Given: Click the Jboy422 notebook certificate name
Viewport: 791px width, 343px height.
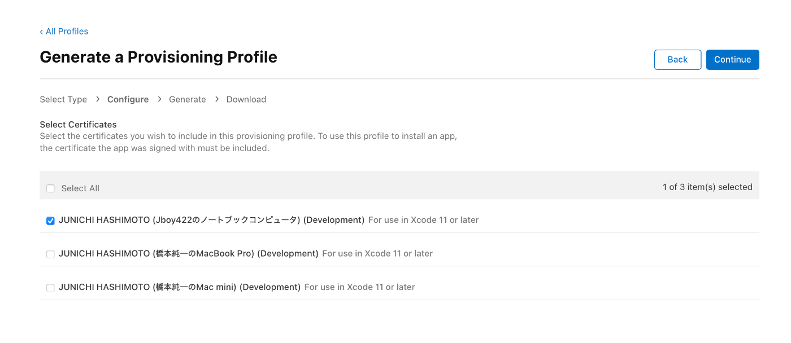Looking at the screenshot, I should point(212,220).
